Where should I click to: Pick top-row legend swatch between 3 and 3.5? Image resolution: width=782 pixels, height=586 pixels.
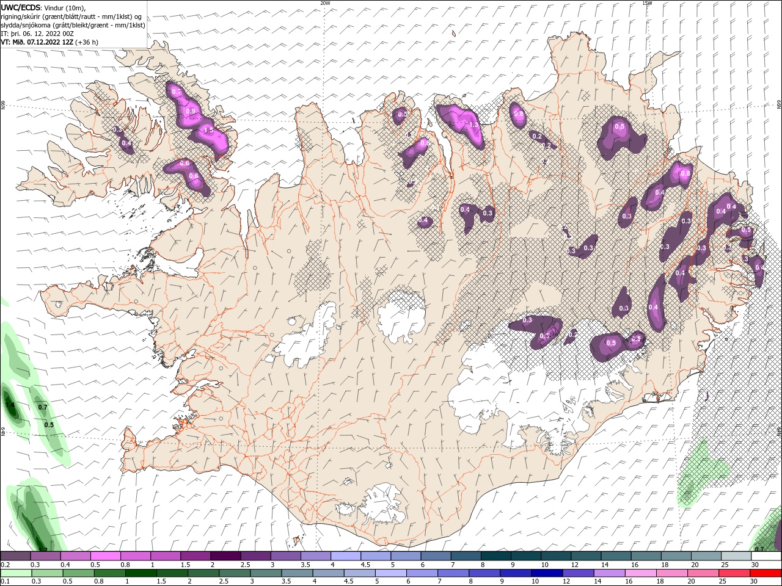(x=285, y=556)
